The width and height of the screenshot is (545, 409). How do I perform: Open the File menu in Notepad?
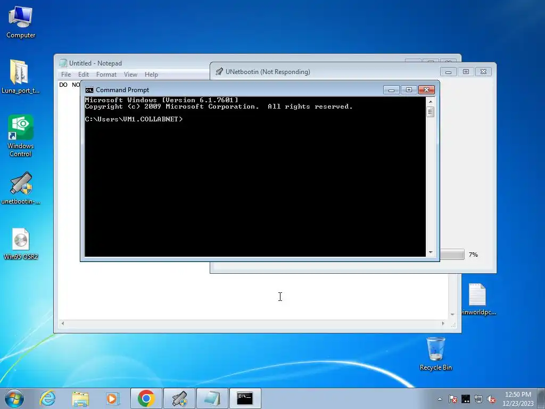click(66, 75)
